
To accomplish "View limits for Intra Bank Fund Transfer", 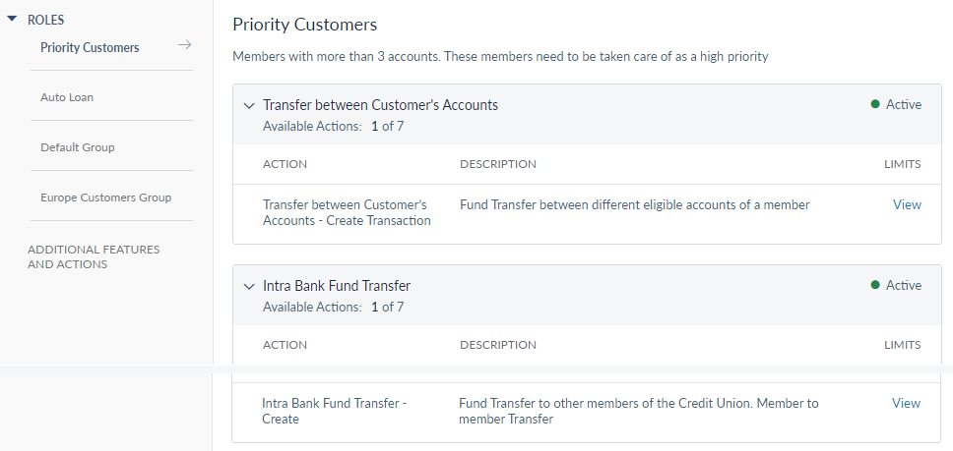I will 906,403.
